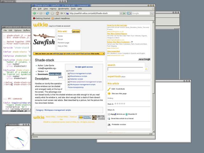Click the vertical page scrollbar thumb
The height and width of the screenshot is (153, 204).
coord(153,58)
